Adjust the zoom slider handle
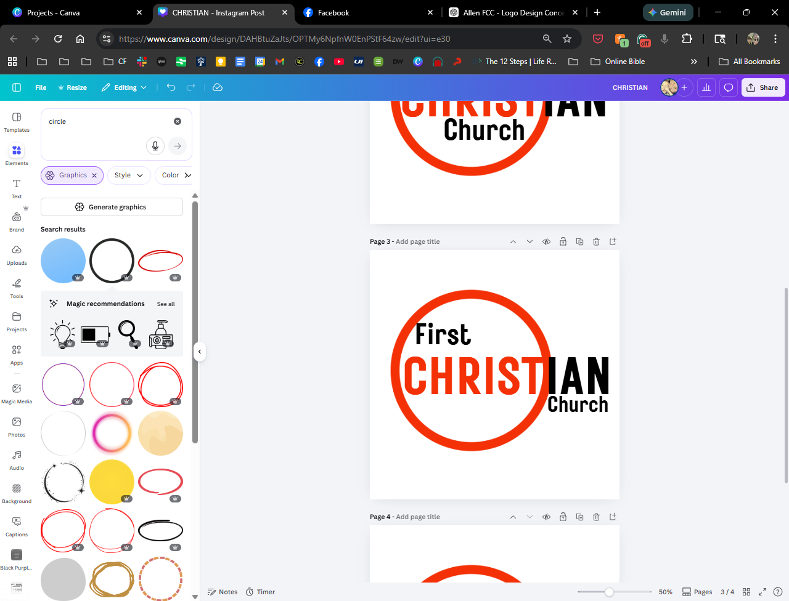Screen dimensions: 789x601 coord(609,592)
